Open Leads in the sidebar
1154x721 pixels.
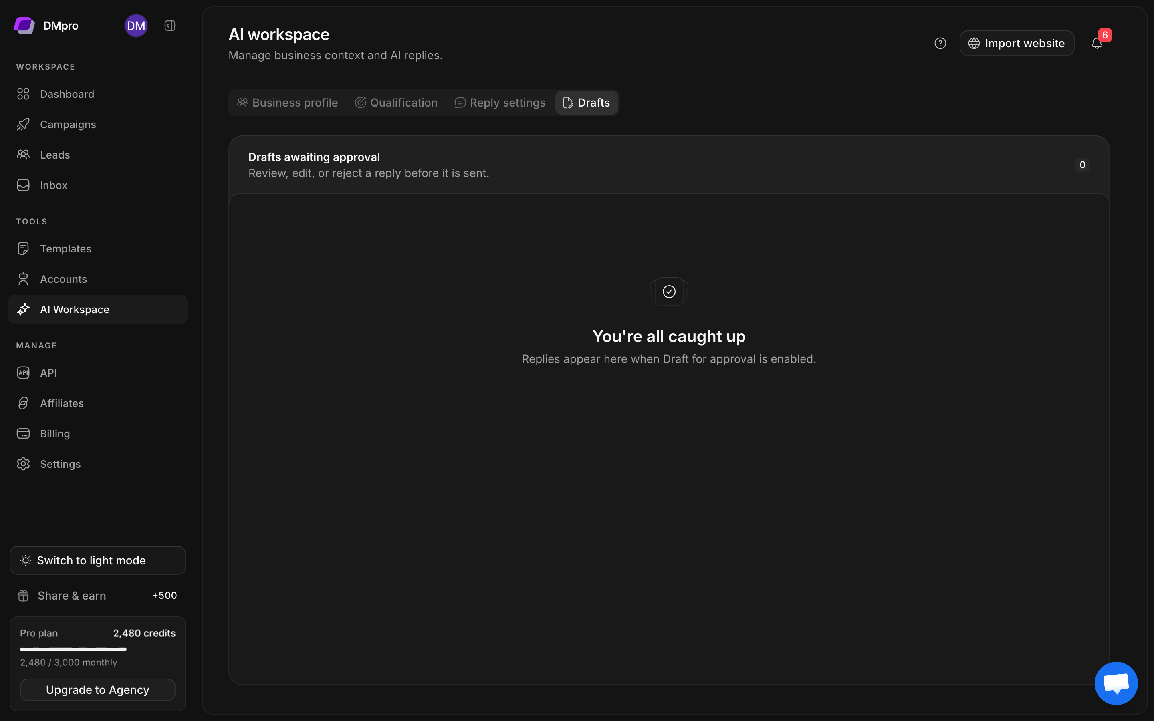point(98,155)
